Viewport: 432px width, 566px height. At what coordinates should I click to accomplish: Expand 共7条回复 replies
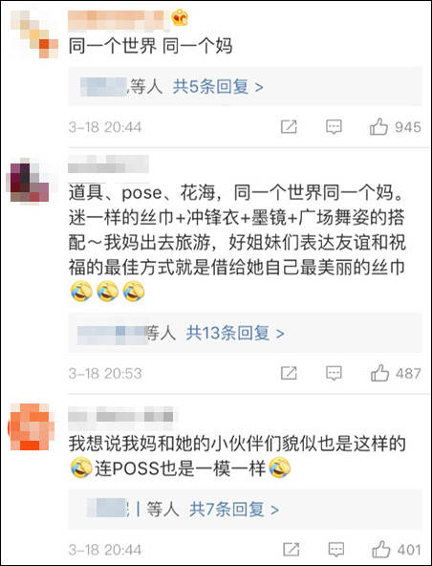[x=234, y=510]
